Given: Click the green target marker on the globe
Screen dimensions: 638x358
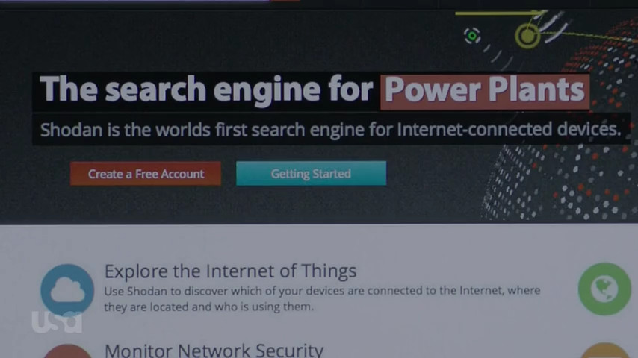Looking at the screenshot, I should [472, 36].
